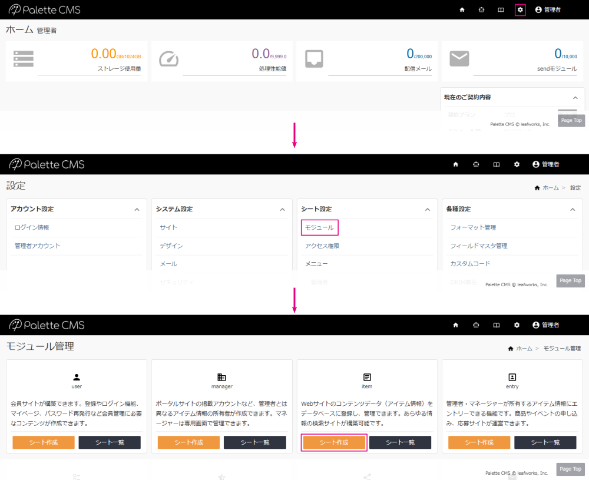This screenshot has width=589, height=480.
Task: Open settings via highlighted gear icon
Action: (x=520, y=10)
